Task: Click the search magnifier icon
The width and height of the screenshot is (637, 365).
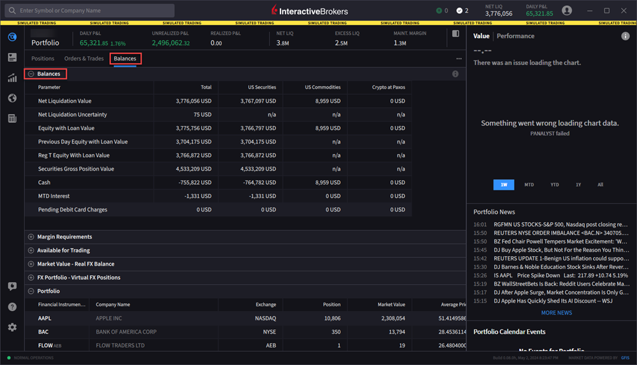Action: pyautogui.click(x=12, y=11)
